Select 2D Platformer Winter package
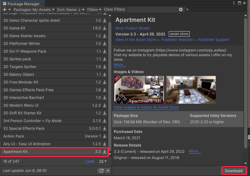The height and width of the screenshot is (176, 250). [x=54, y=43]
